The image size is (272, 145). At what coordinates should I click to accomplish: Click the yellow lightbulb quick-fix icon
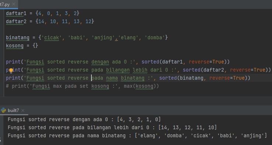point(11,70)
